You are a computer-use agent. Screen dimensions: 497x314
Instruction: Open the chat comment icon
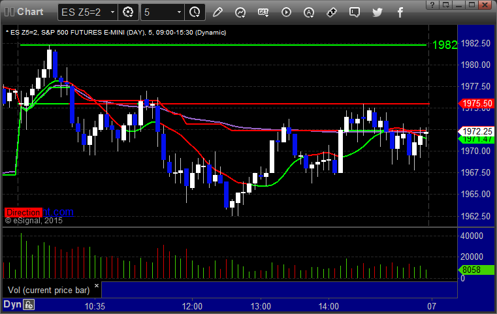click(x=355, y=12)
